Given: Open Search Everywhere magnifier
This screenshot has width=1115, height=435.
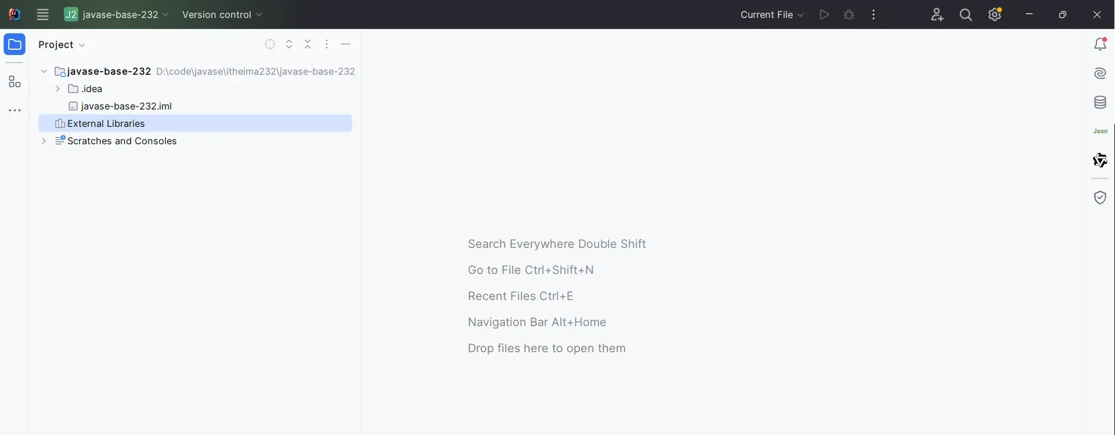Looking at the screenshot, I should (966, 15).
